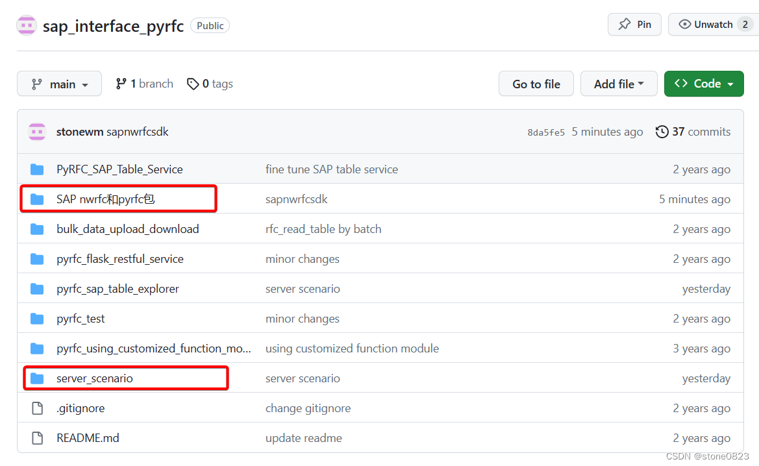Open 'server scenario' commit for server_scenario folder
The width and height of the screenshot is (759, 466).
303,378
